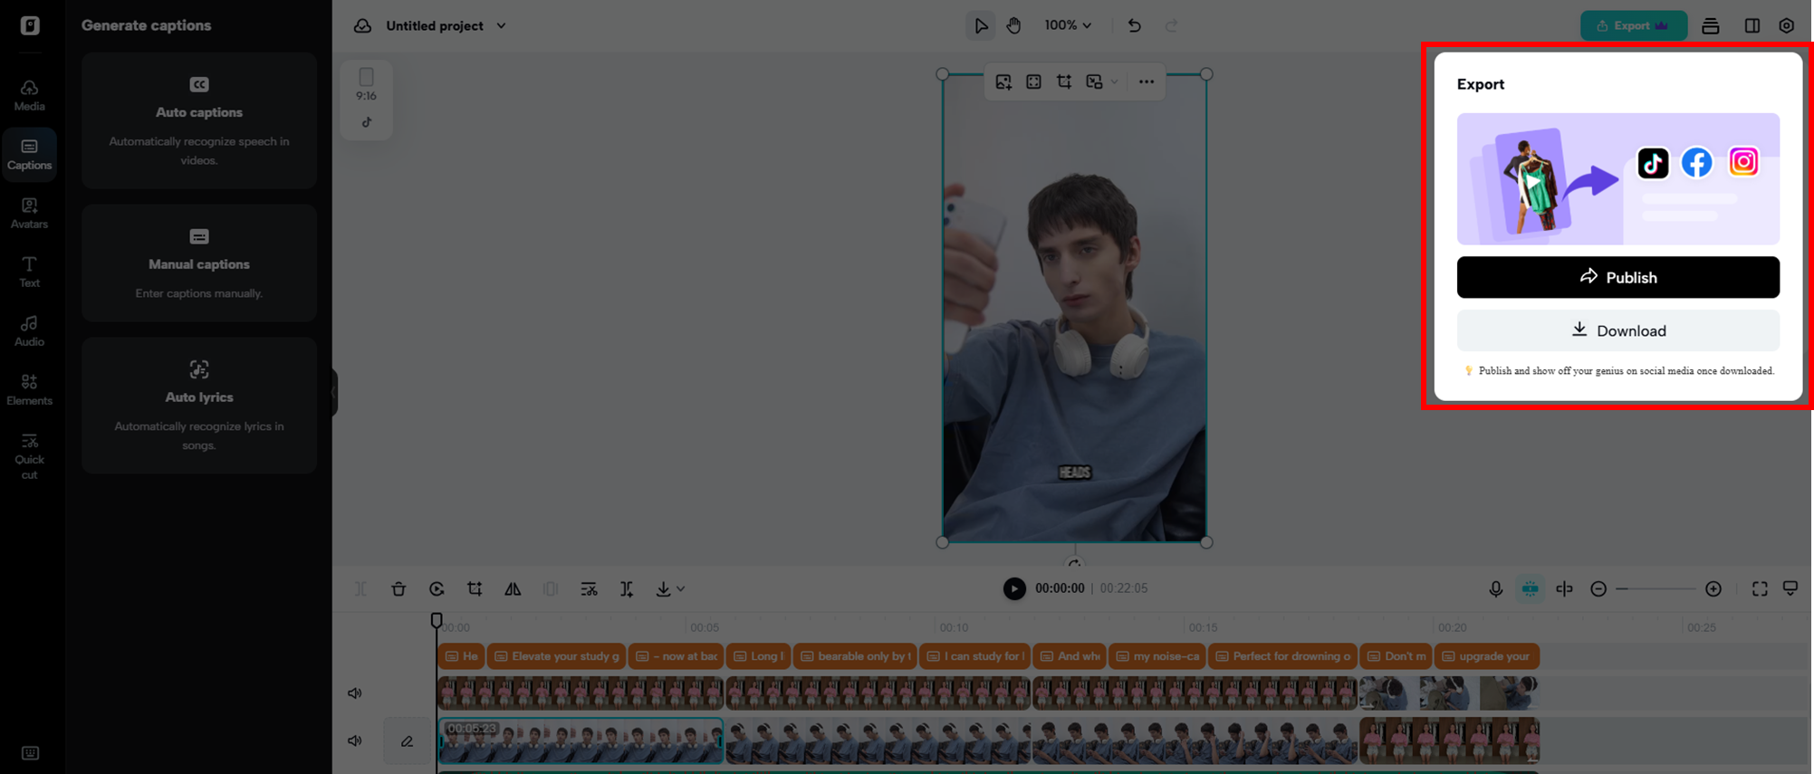1814x774 pixels.
Task: Click the framing icon beside add image
Action: pyautogui.click(x=1033, y=82)
